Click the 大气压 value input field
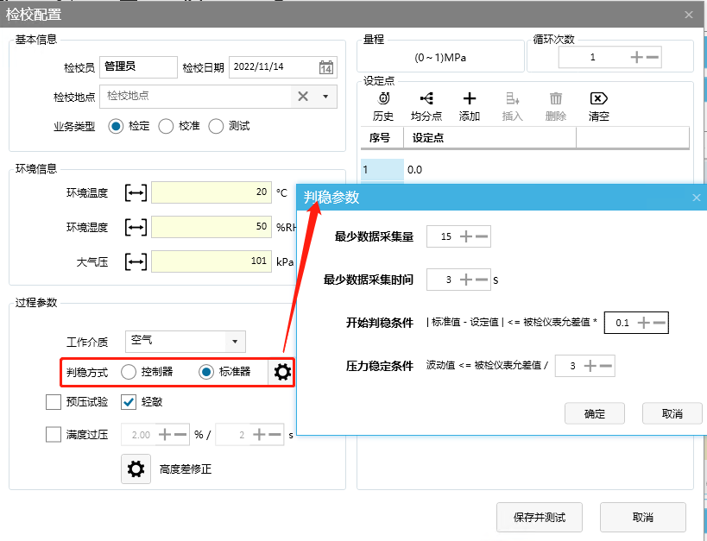707x541 pixels. [211, 261]
